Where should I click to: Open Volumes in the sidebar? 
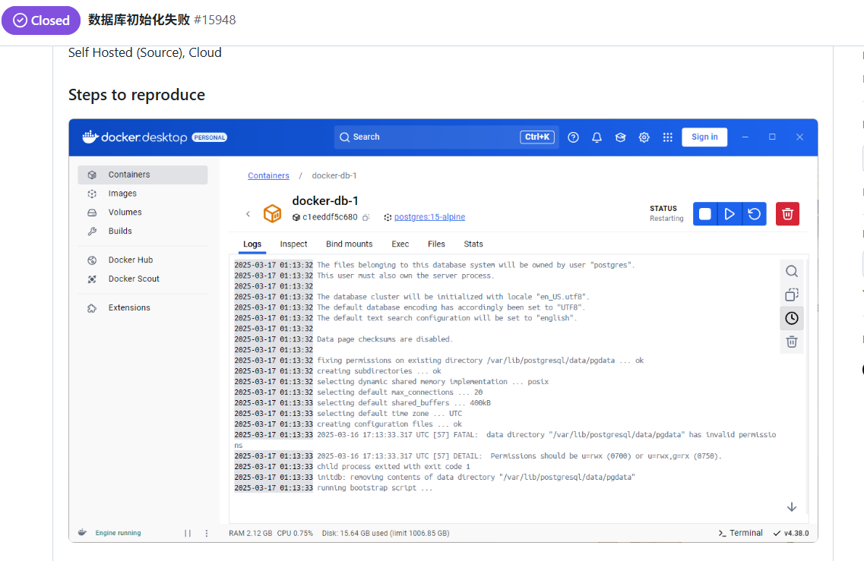(143, 212)
